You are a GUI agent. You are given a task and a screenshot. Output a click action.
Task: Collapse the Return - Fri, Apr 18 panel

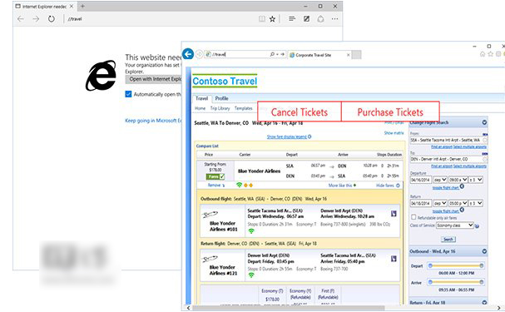(484, 302)
